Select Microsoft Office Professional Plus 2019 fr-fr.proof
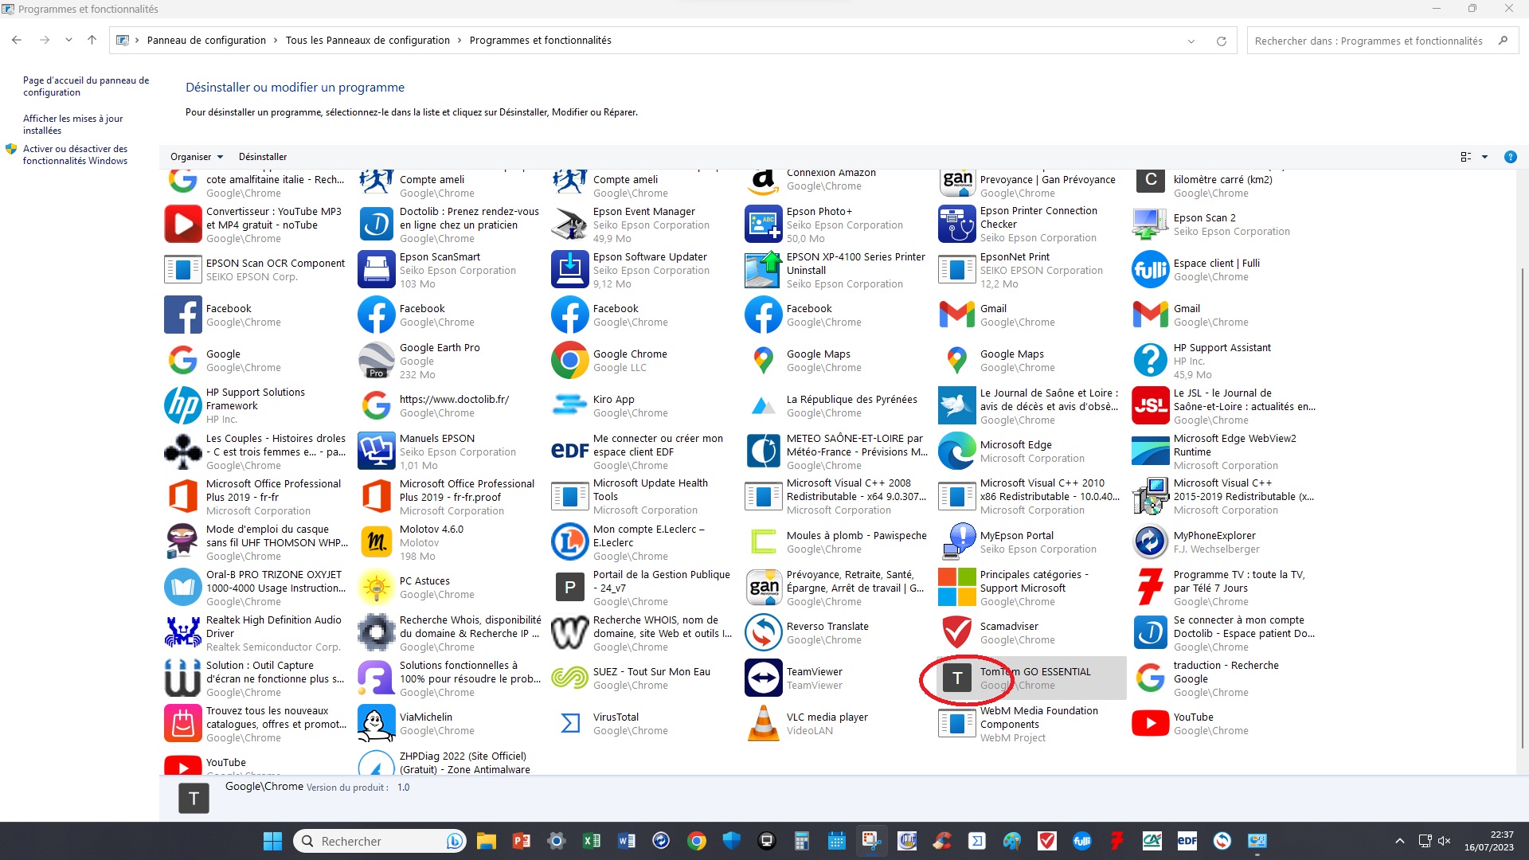The width and height of the screenshot is (1529, 860). 451,497
